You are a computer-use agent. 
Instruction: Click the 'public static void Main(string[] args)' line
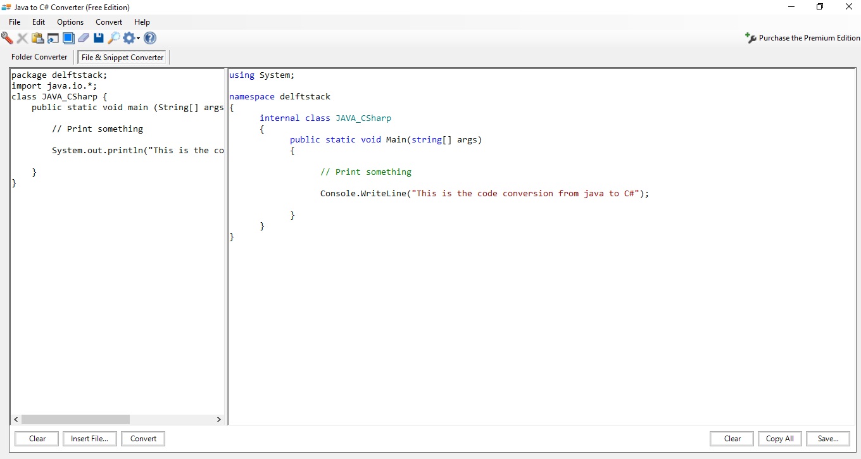tap(386, 139)
